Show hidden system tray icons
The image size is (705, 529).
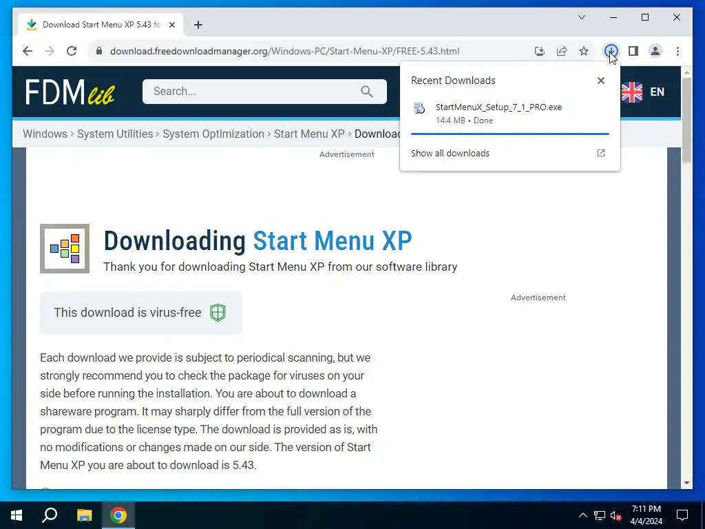582,515
